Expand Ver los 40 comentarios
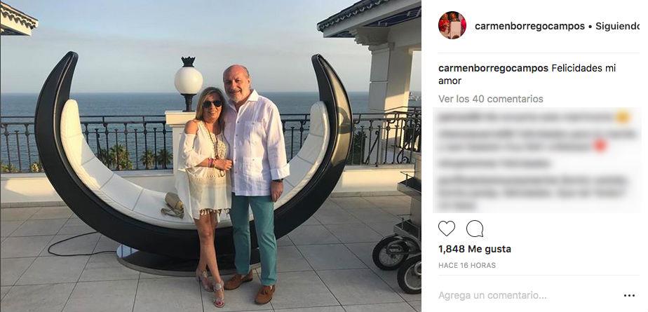 pyautogui.click(x=490, y=99)
